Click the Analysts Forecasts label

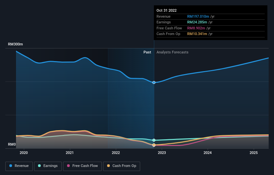tap(173, 52)
